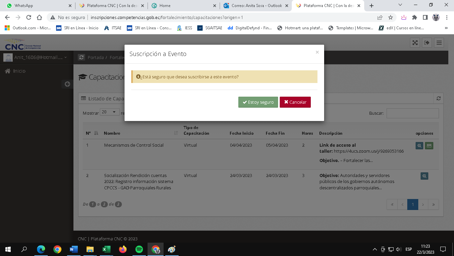Screen dimensions: 454x256
Task: Open the hamburger menu icon
Action: pos(439,43)
